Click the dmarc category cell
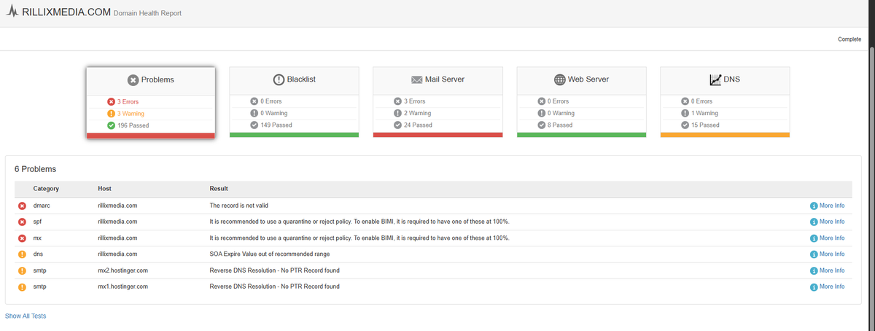The image size is (875, 331). click(42, 206)
